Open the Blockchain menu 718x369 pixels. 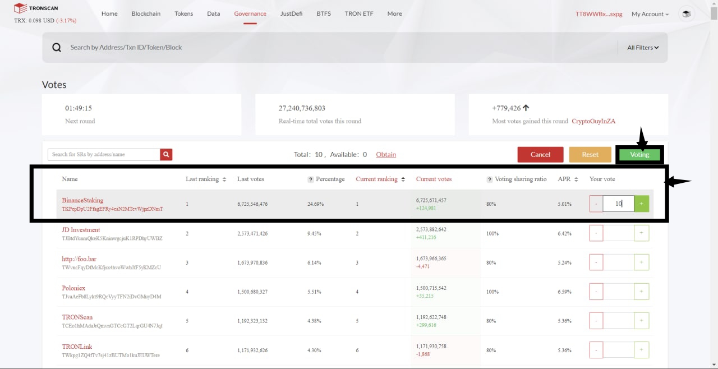146,13
